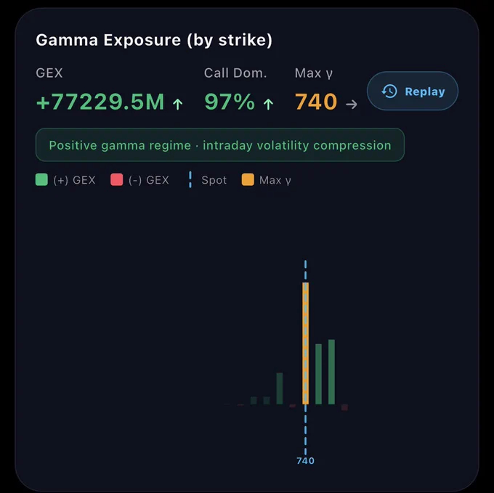Screen dimensions: 494x493
Task: Click the Gamma Exposure (by strike) title
Action: 154,40
